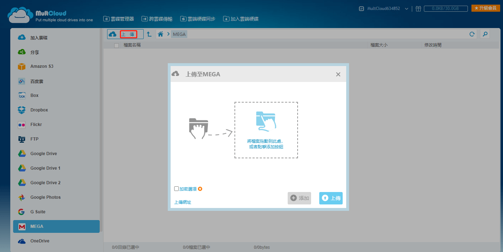Click the green 分享 share icon

pyautogui.click(x=22, y=52)
